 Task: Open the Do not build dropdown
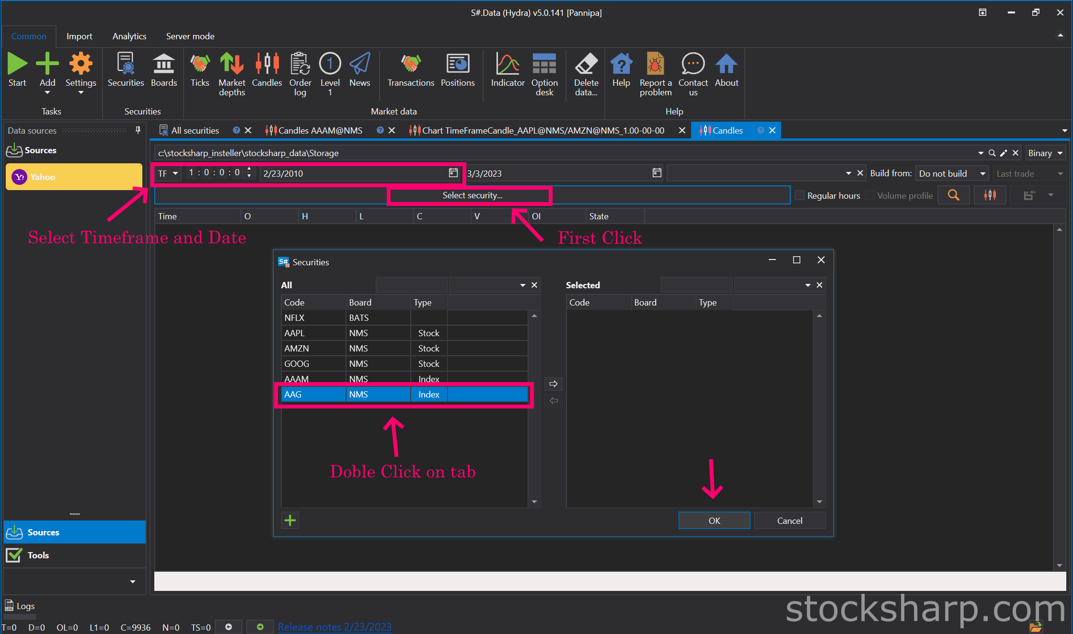(x=952, y=173)
